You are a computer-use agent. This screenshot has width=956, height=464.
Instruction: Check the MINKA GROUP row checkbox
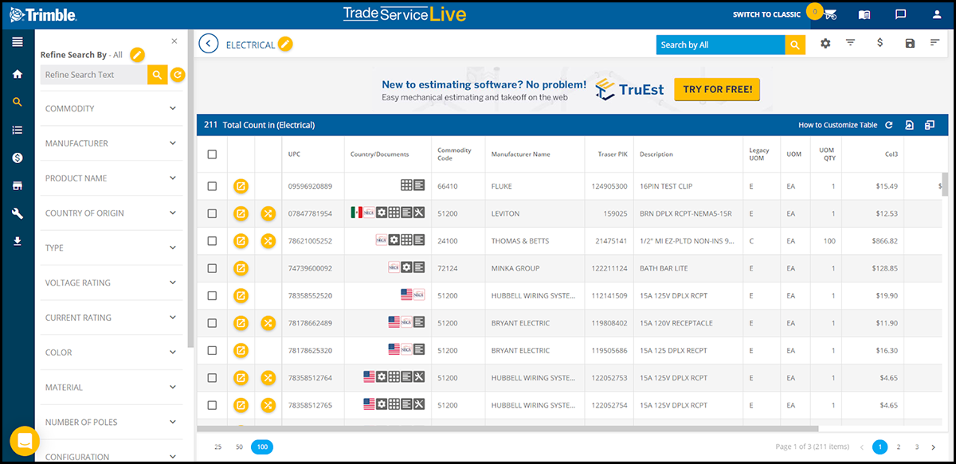[x=212, y=268]
